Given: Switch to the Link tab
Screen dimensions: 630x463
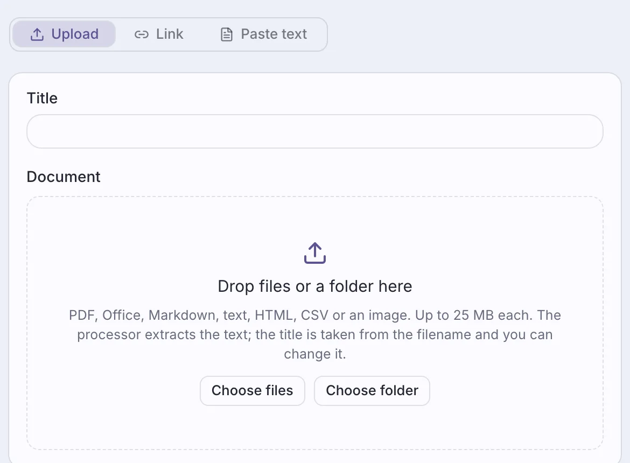Looking at the screenshot, I should [x=159, y=34].
